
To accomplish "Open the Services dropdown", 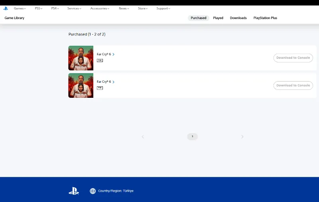I will pos(74,8).
